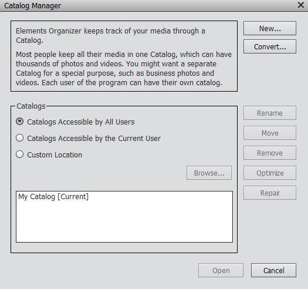The width and height of the screenshot is (308, 289).
Task: Click the Open button
Action: pos(221,270)
